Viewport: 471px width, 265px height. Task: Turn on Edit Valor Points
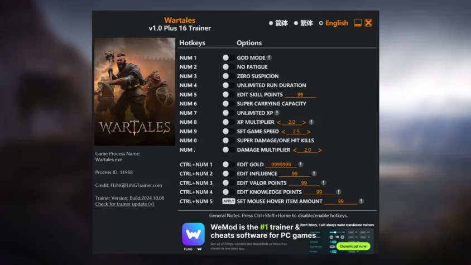228,182
